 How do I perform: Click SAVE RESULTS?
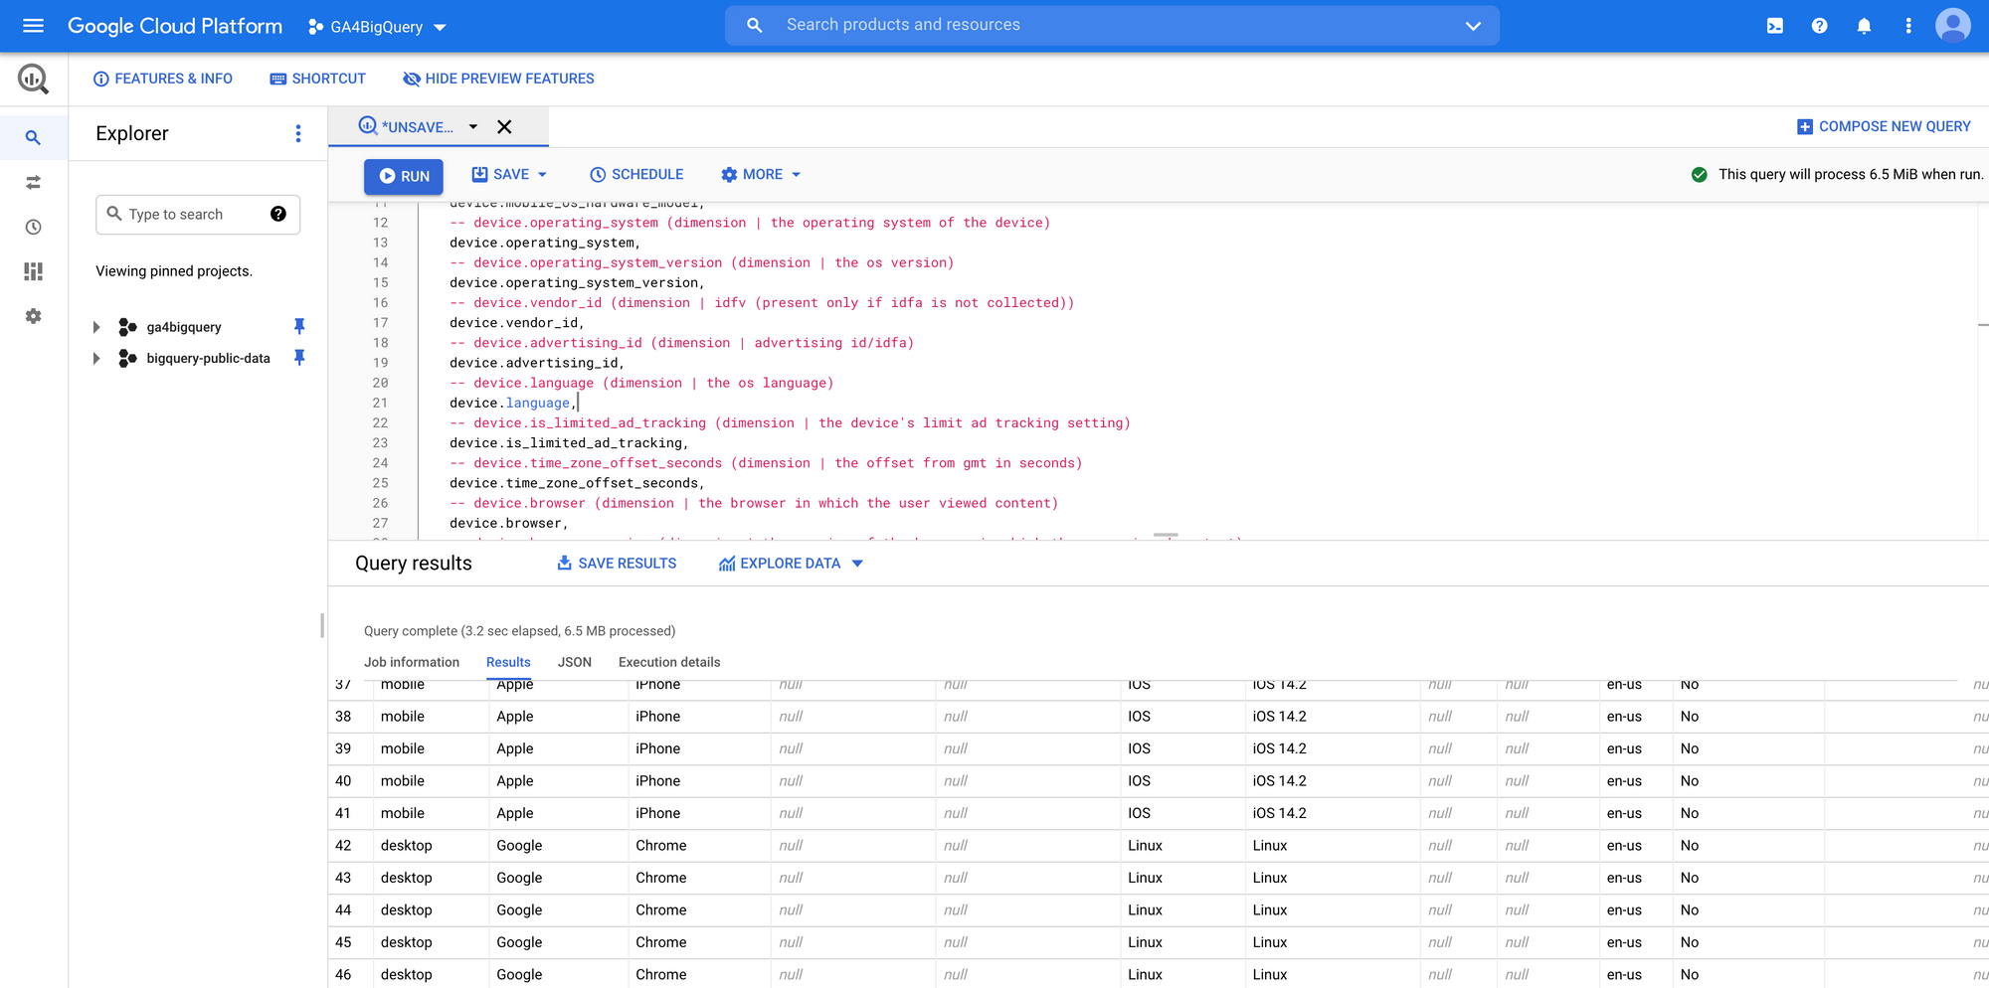[617, 564]
